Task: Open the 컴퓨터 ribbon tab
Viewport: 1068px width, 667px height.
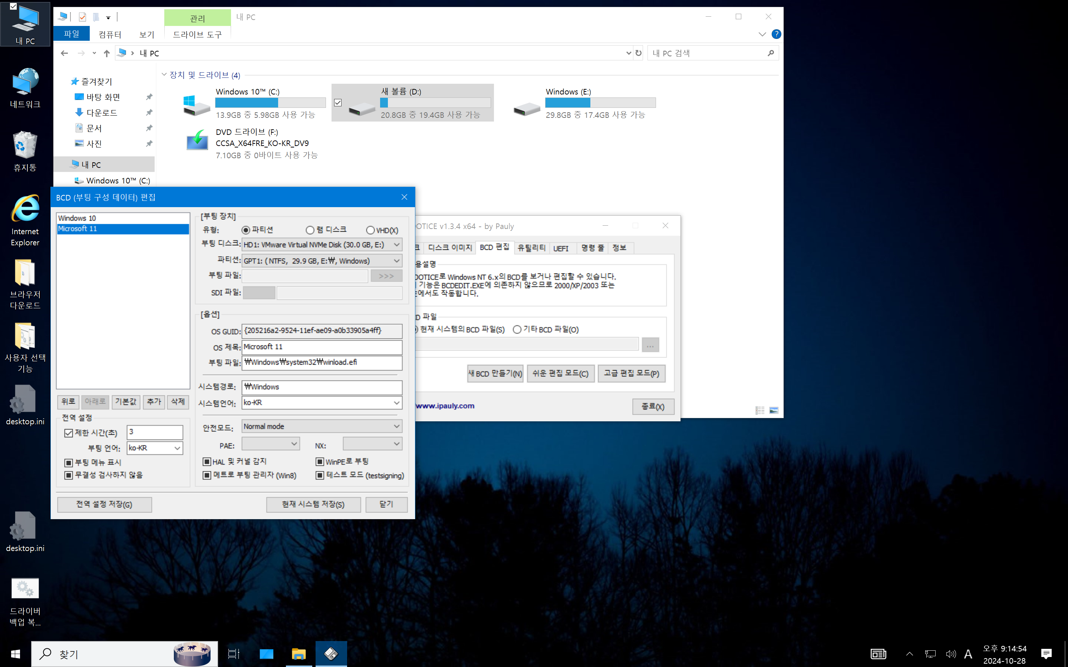Action: tap(109, 34)
